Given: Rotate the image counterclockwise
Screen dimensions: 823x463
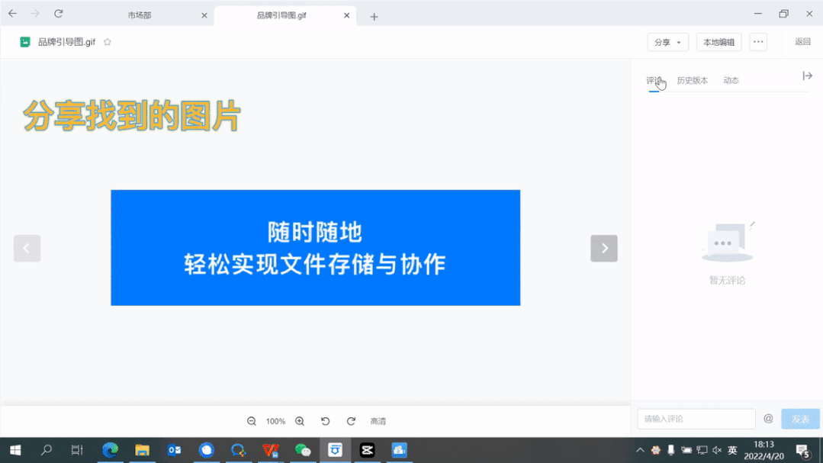Looking at the screenshot, I should [325, 420].
